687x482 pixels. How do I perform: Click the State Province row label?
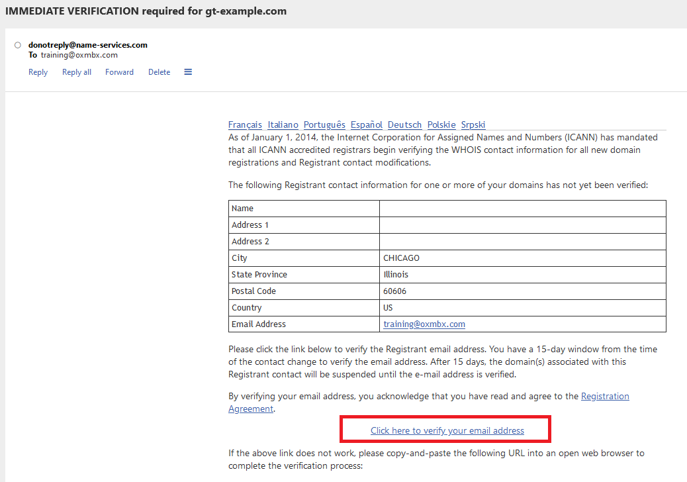(x=259, y=275)
